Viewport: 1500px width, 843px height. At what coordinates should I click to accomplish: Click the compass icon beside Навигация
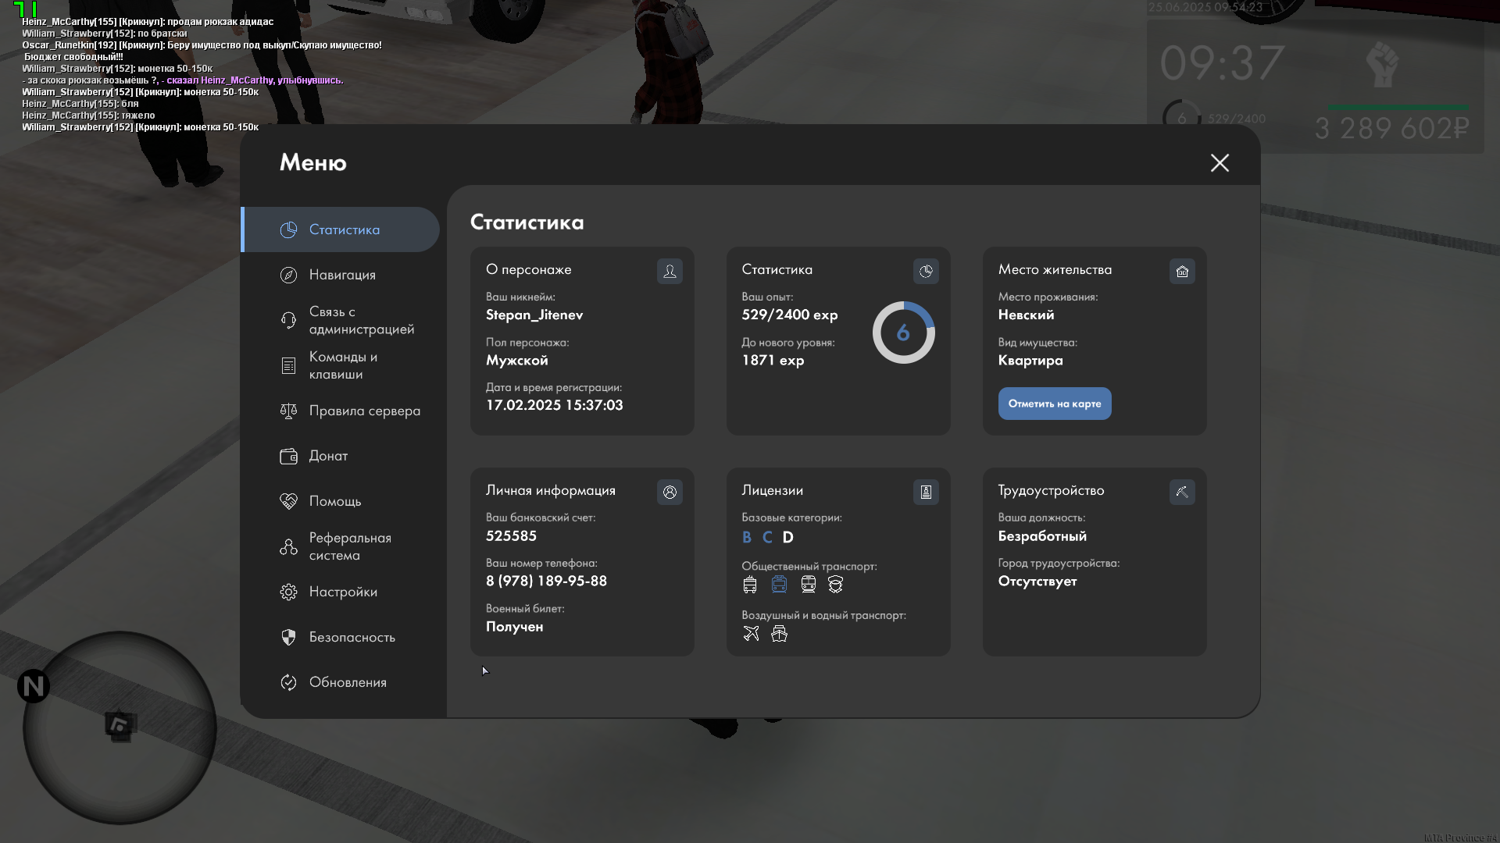(x=288, y=275)
